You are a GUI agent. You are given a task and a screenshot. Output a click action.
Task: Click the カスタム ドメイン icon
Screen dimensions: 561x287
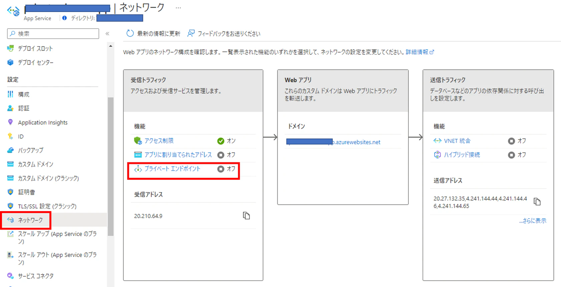(x=11, y=164)
